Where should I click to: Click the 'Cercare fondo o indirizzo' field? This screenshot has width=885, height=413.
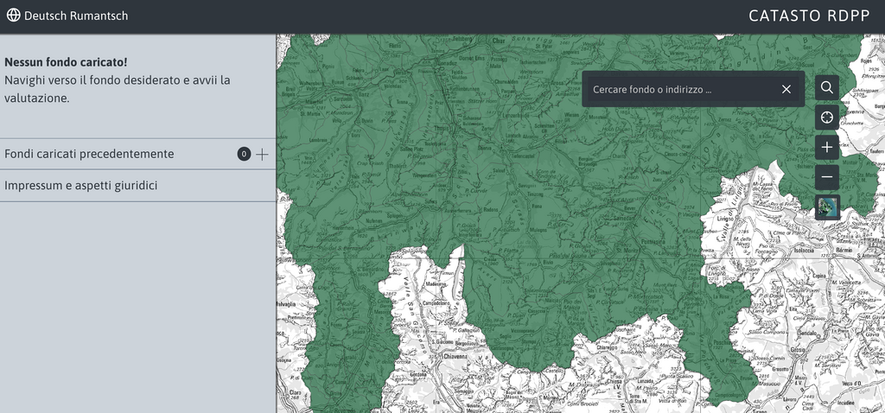678,89
